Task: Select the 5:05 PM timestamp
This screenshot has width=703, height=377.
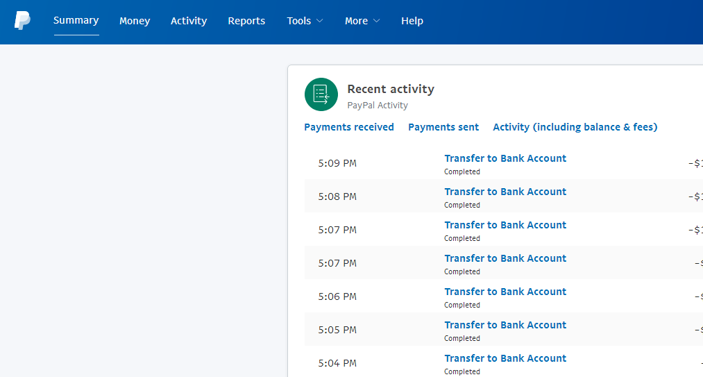Action: [337, 330]
